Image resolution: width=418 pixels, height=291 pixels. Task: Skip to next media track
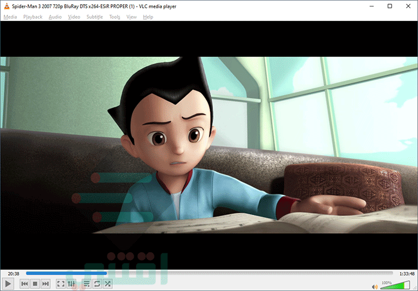pos(45,284)
